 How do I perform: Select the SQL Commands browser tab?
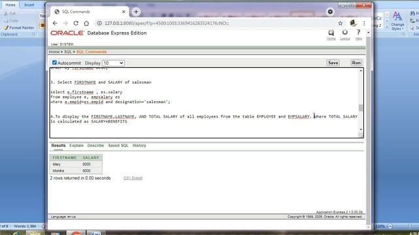click(x=90, y=12)
